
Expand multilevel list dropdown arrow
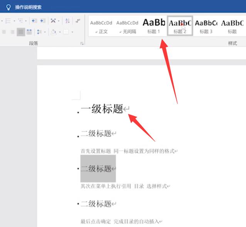pyautogui.click(x=26, y=21)
